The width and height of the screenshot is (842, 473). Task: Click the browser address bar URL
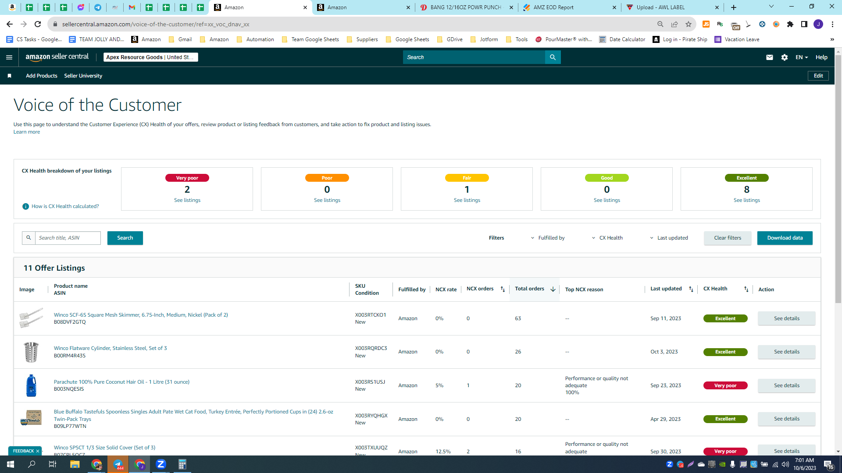[156, 24]
